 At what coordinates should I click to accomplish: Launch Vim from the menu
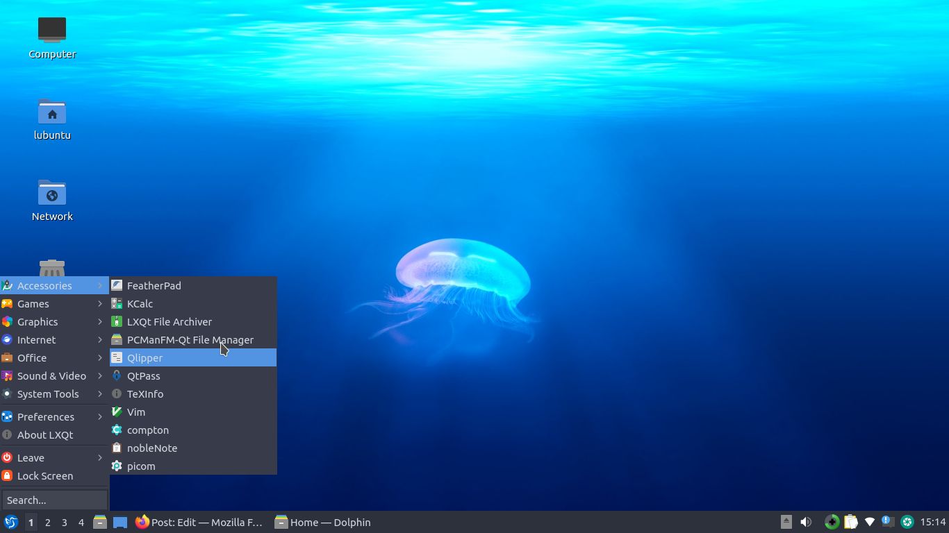point(193,412)
